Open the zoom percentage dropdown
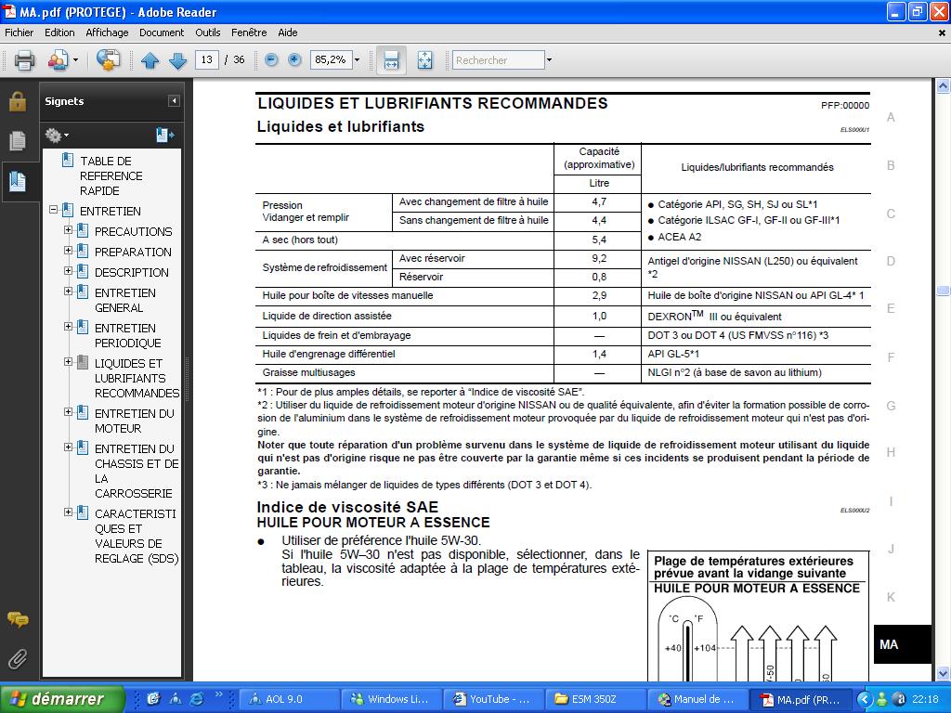The height and width of the screenshot is (713, 951). (x=357, y=60)
